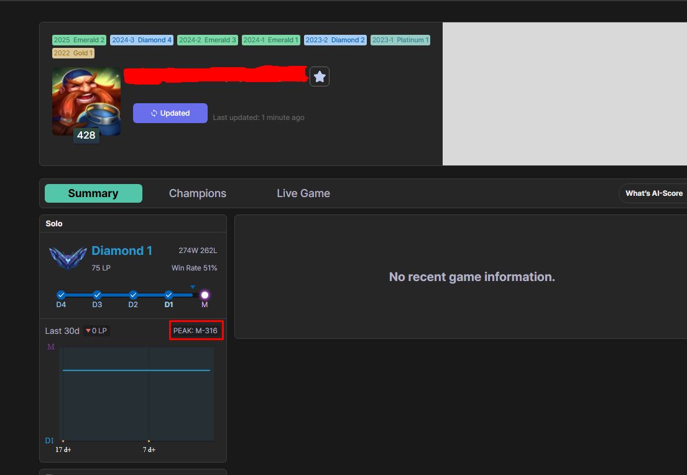Click the 7 d+ chart axis label
Screen dimensions: 687x475
[x=149, y=450]
